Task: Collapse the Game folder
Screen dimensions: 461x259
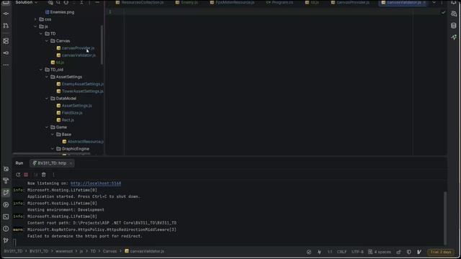Action: [x=47, y=127]
